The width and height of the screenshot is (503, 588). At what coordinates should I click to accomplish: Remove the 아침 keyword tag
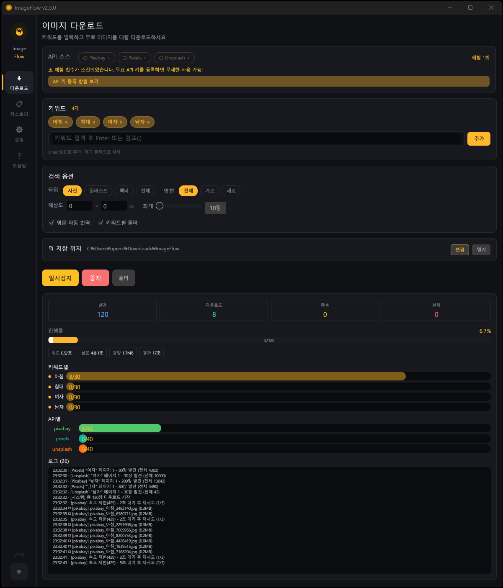(x=66, y=122)
